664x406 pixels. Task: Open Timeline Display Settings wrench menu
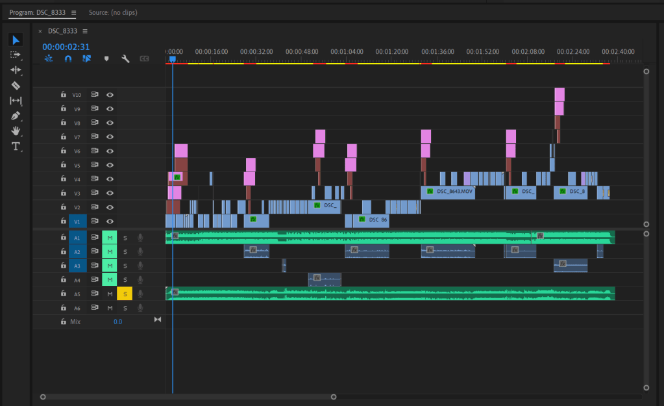(125, 58)
